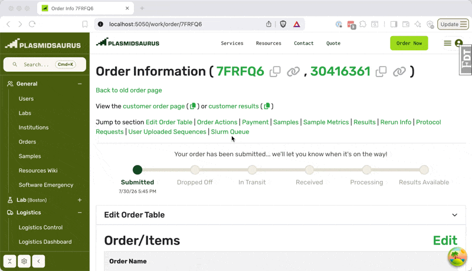The image size is (472, 271).
Task: Click Edit link in Order/Items
Action: pos(445,240)
